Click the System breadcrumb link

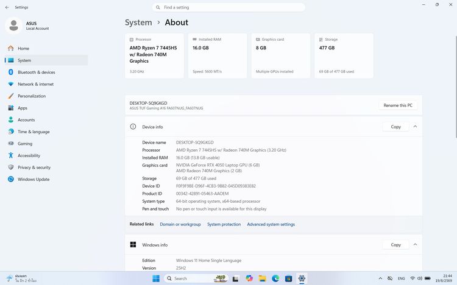point(138,23)
